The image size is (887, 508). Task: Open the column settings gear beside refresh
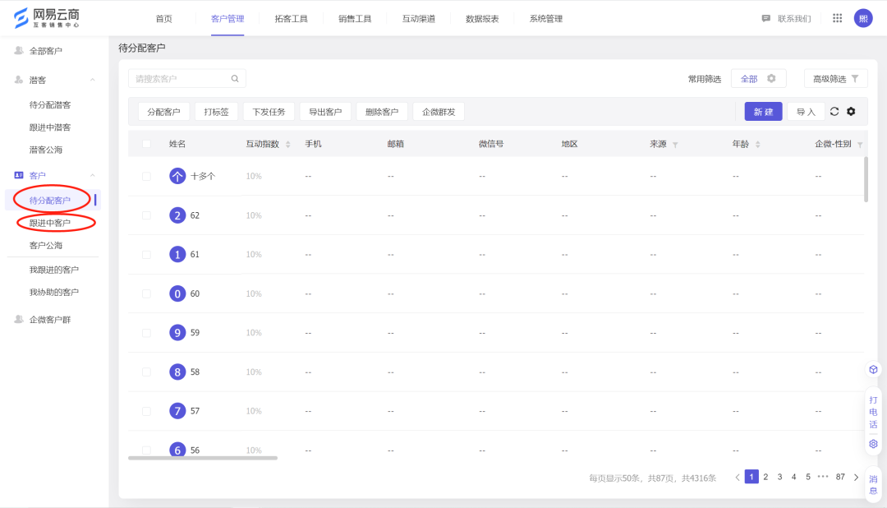(x=850, y=111)
